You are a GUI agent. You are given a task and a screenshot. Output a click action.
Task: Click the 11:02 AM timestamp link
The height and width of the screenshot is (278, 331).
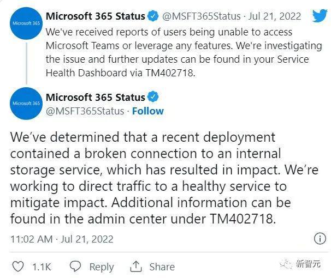click(x=32, y=239)
